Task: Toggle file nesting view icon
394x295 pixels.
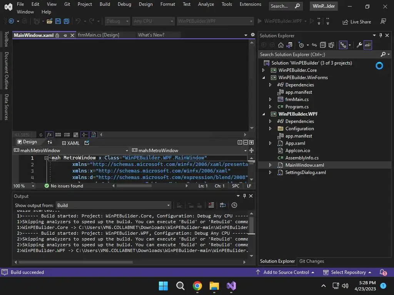Action: pyautogui.click(x=343, y=45)
